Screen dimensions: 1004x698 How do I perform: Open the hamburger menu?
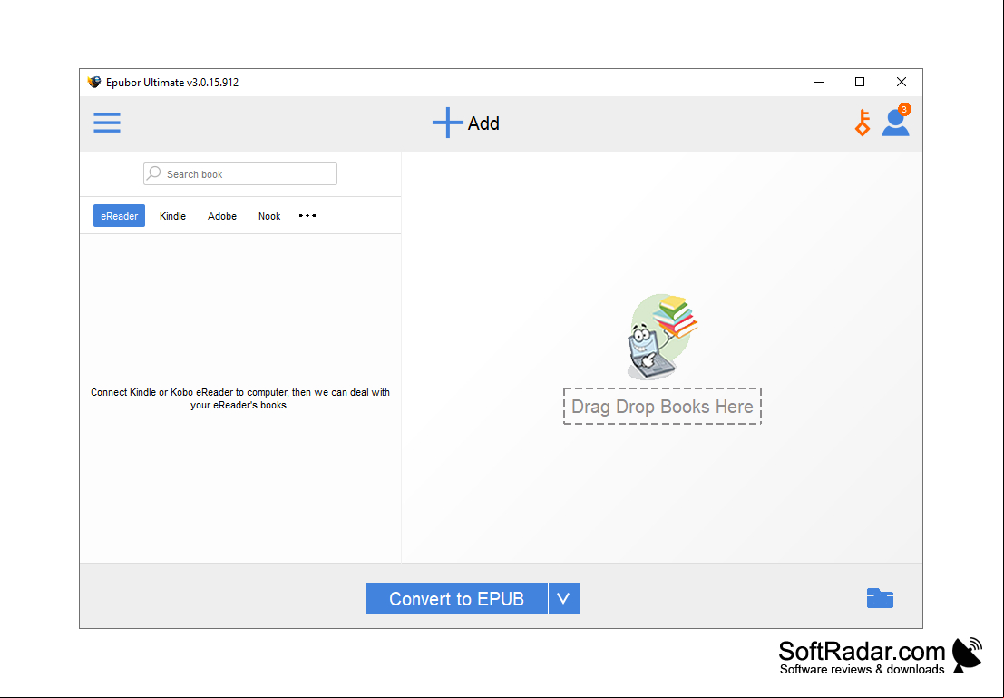point(107,123)
